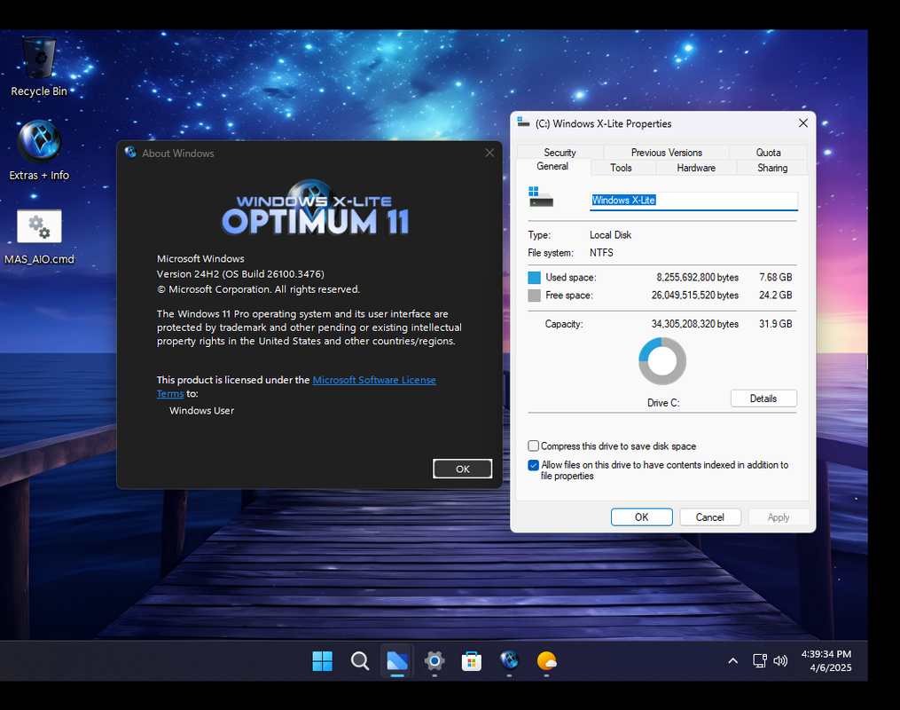This screenshot has width=900, height=710.
Task: Close the Windows X-Lite Properties window
Action: click(803, 123)
